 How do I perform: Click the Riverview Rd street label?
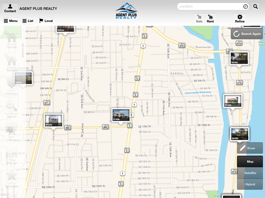point(203,47)
